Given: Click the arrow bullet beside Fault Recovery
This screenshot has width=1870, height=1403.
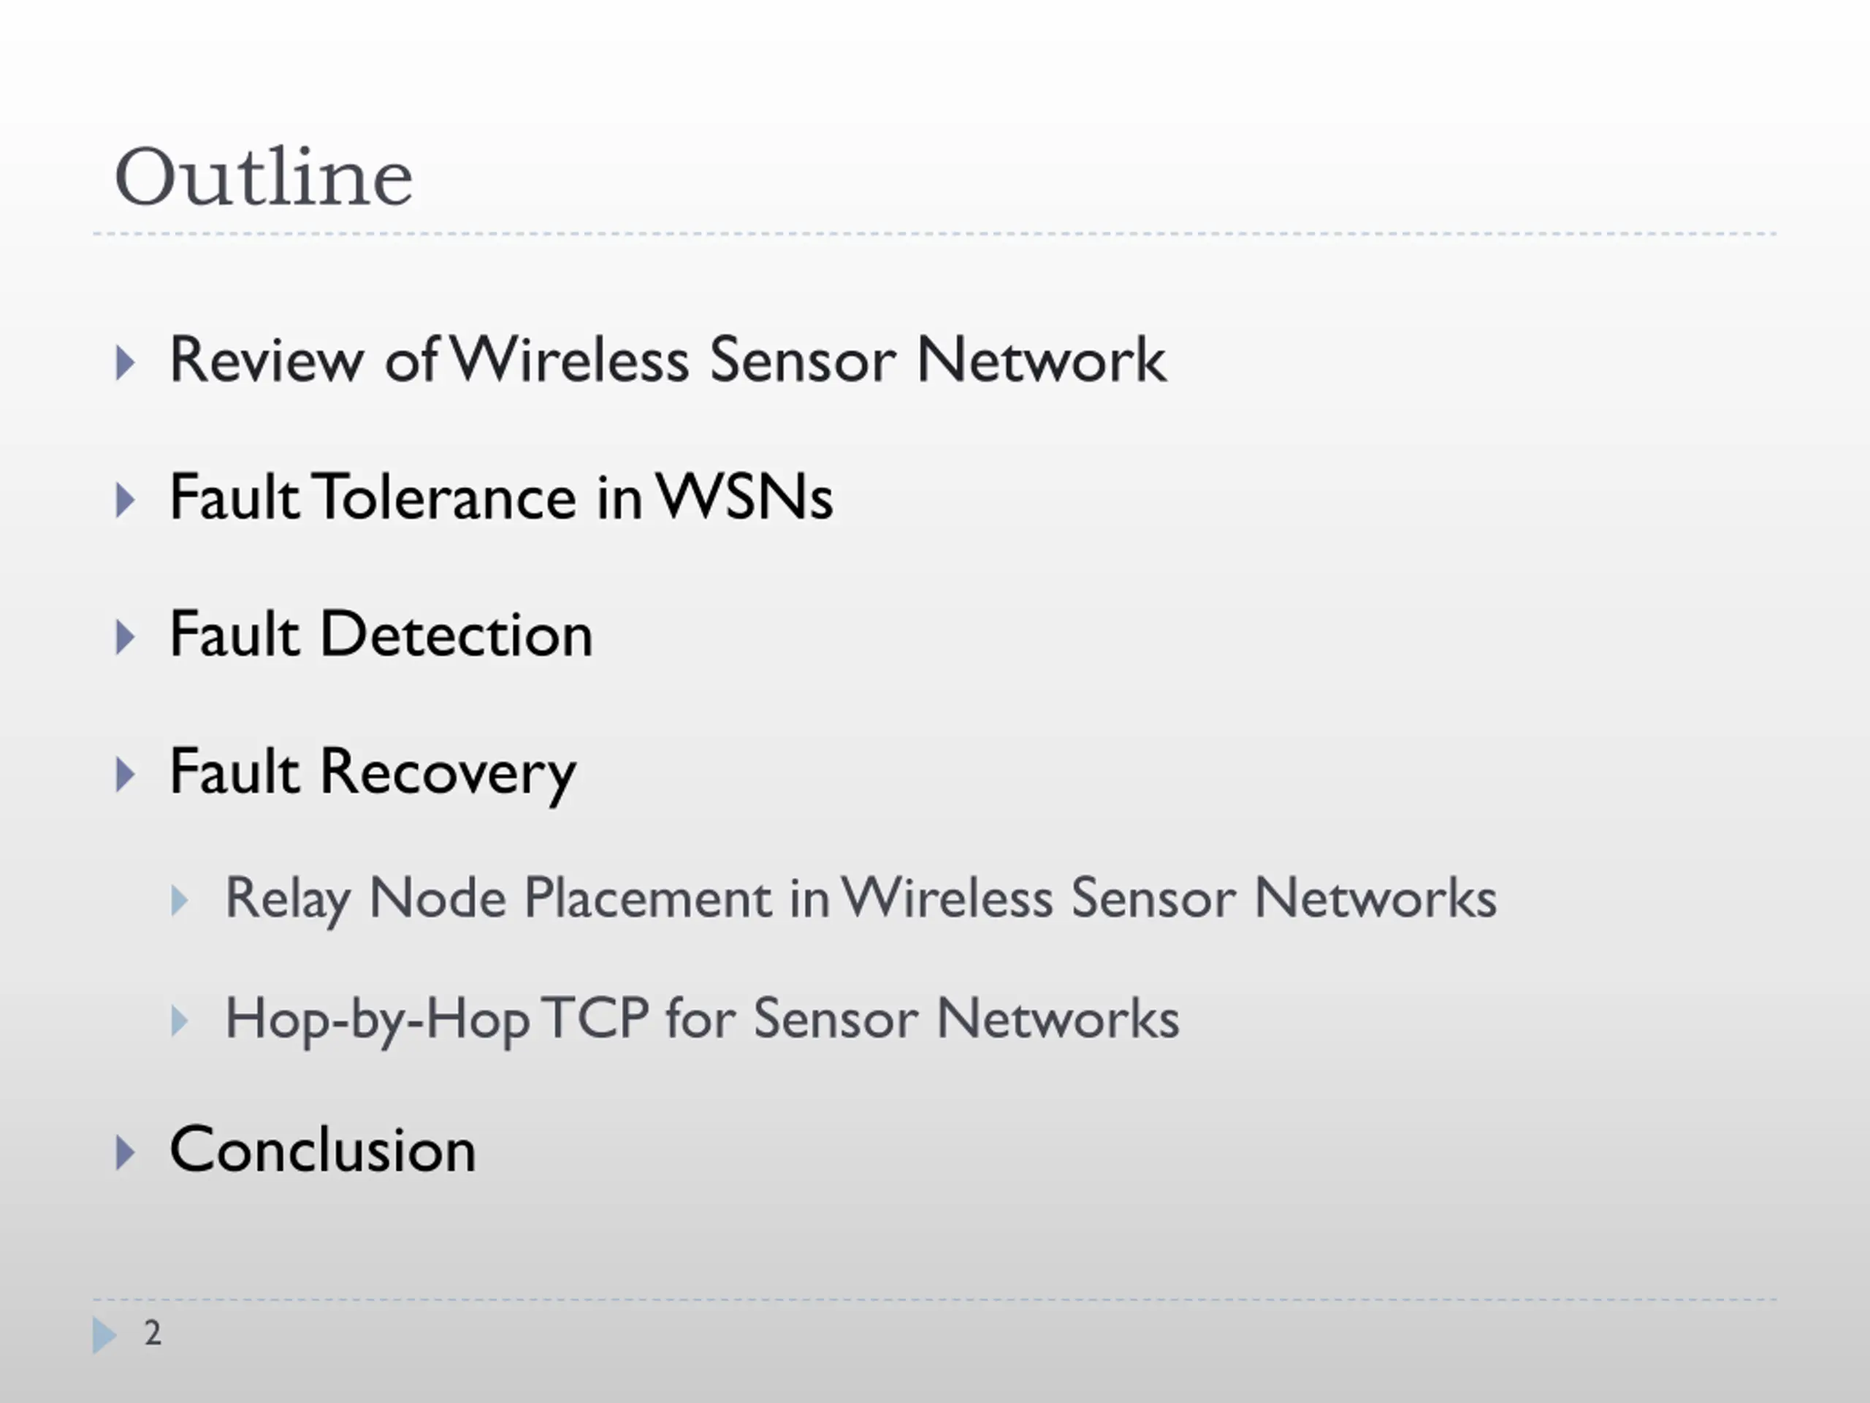Looking at the screenshot, I should click(x=125, y=774).
